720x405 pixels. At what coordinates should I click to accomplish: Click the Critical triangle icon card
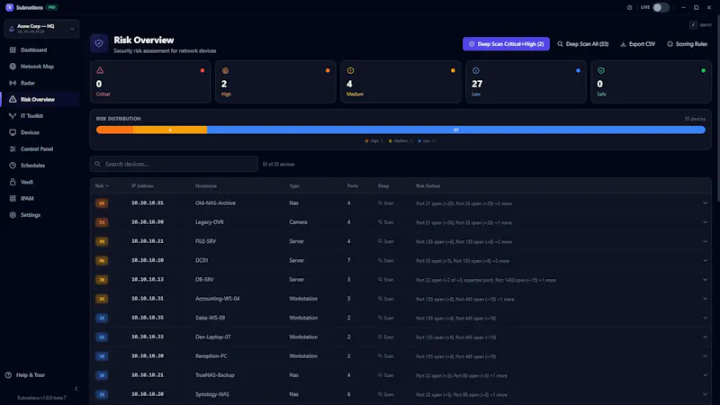click(x=100, y=70)
